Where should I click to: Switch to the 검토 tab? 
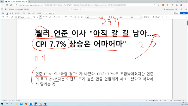[29, 13]
